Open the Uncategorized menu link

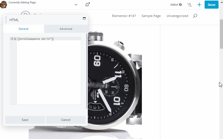coord(177,16)
